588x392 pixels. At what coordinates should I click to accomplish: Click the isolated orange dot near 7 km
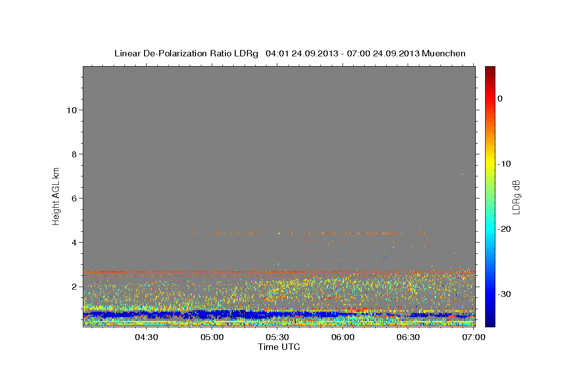462,174
